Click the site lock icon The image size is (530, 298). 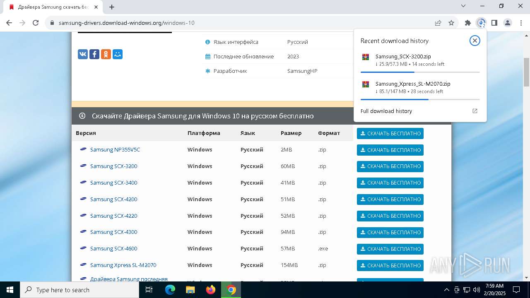pos(52,23)
